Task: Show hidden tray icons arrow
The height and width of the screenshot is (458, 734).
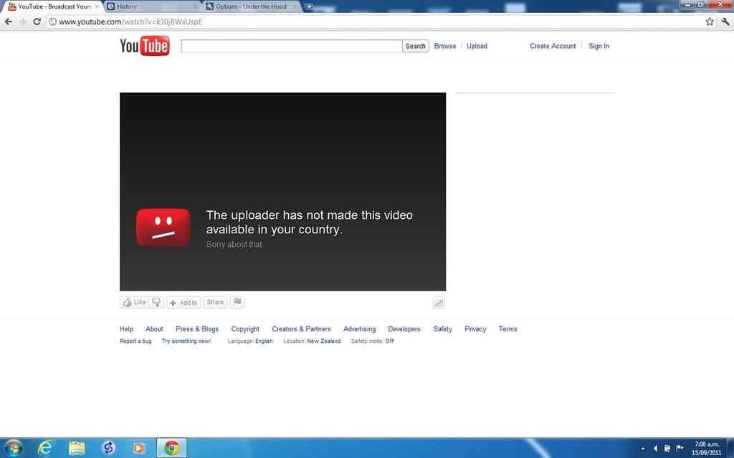Action: (643, 449)
